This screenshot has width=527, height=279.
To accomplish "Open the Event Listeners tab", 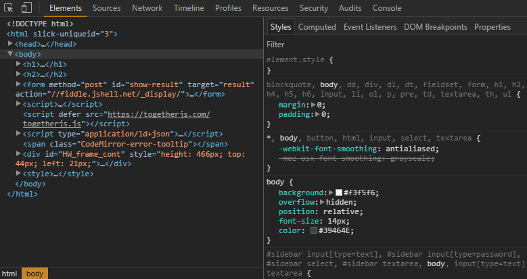I will coord(370,27).
